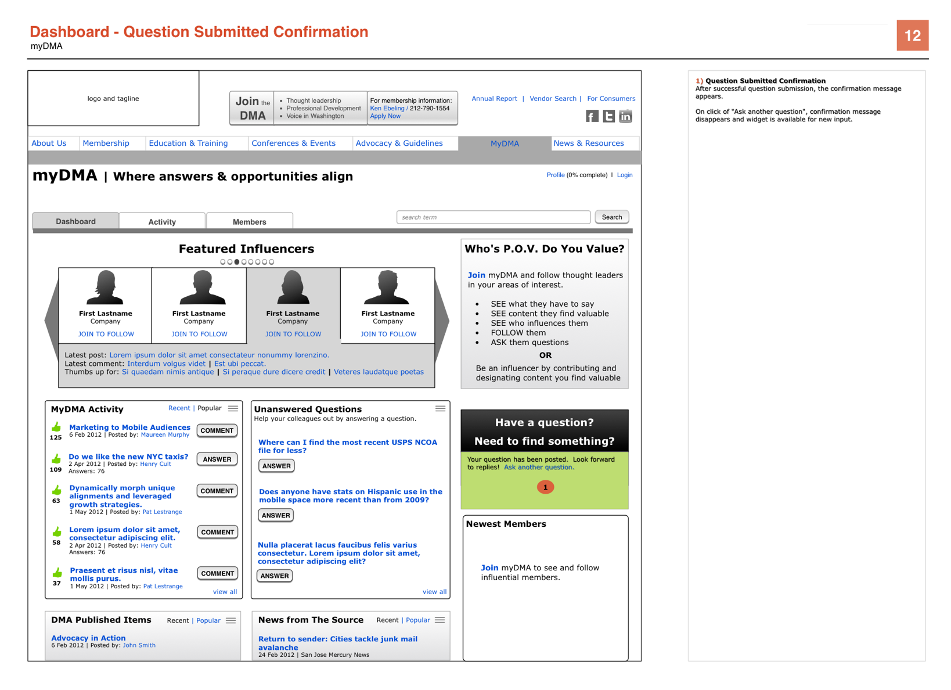Image resolution: width=951 pixels, height=690 pixels.
Task: Click view all in Unanswered Questions
Action: (x=434, y=592)
